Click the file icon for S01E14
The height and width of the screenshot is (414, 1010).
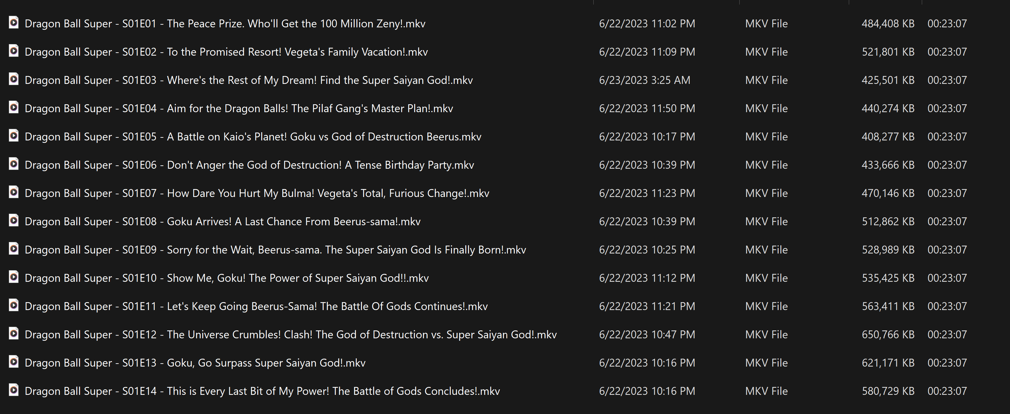coord(14,390)
